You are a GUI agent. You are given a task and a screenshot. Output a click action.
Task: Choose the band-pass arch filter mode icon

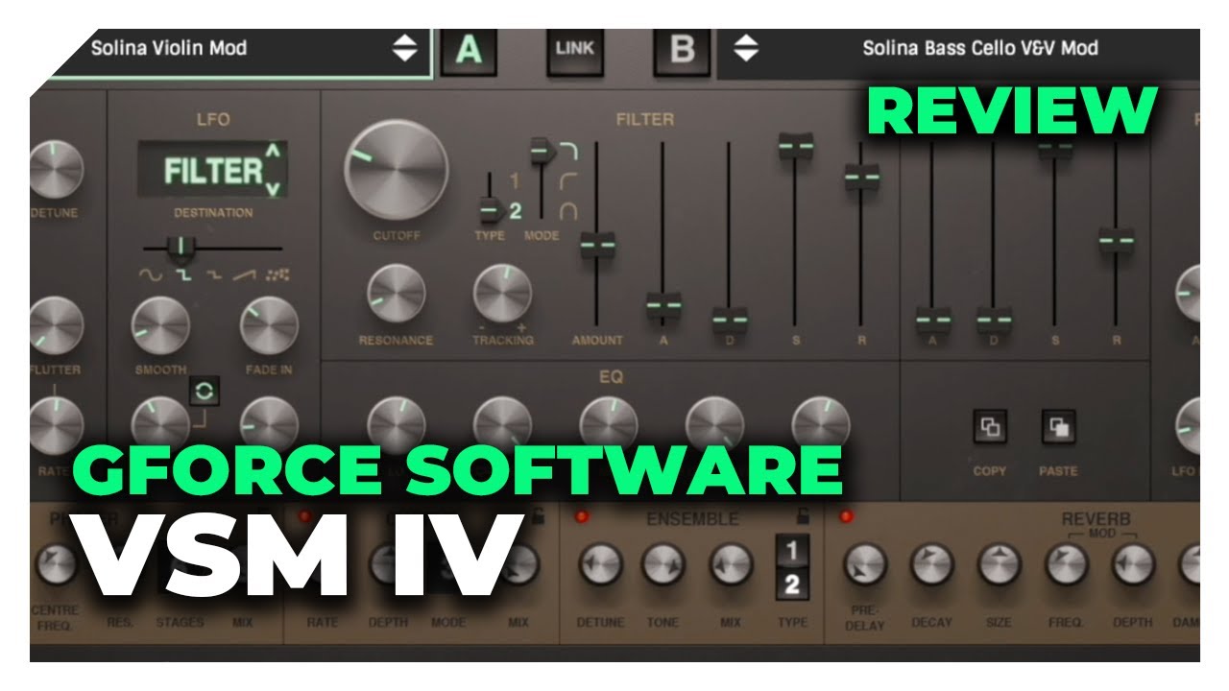coord(568,213)
